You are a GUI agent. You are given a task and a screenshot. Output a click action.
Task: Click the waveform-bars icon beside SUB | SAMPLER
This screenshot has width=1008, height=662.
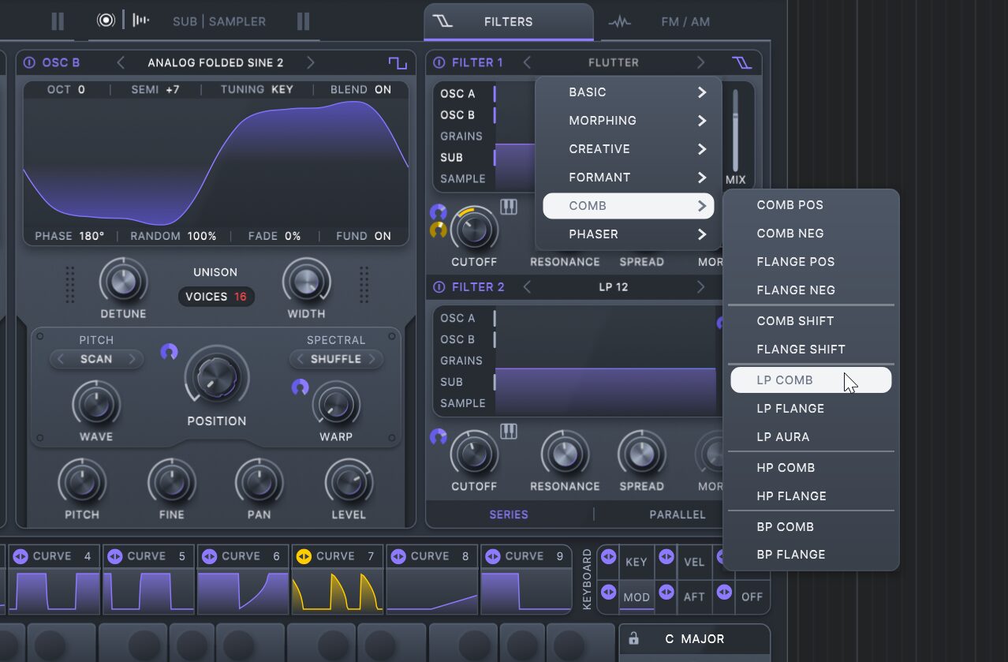pyautogui.click(x=141, y=21)
